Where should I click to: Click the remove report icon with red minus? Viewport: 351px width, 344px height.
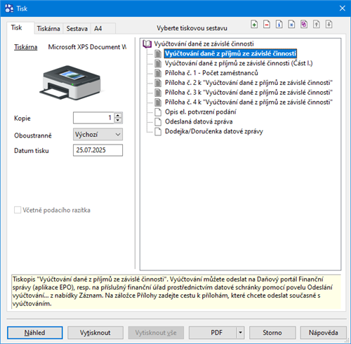coord(267,25)
